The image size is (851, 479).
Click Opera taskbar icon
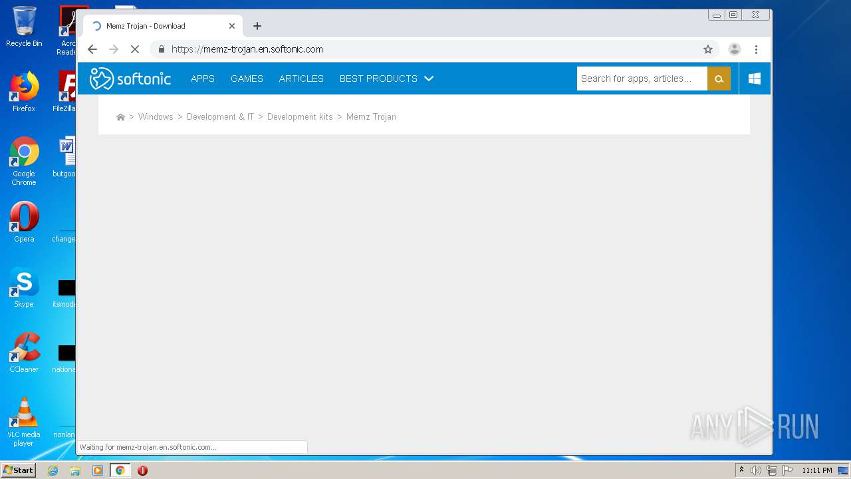(142, 470)
